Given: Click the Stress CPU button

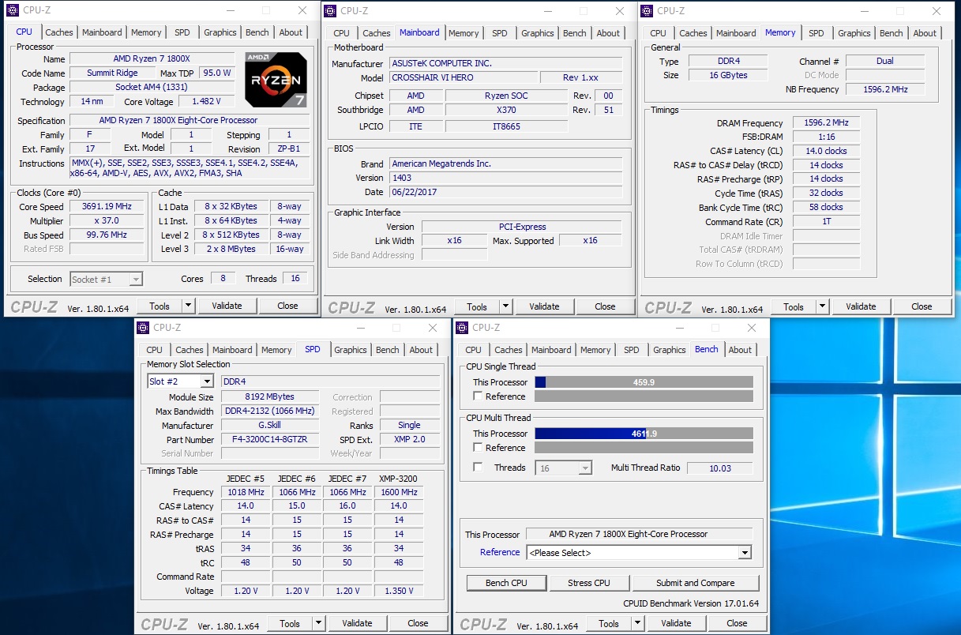Looking at the screenshot, I should (589, 583).
